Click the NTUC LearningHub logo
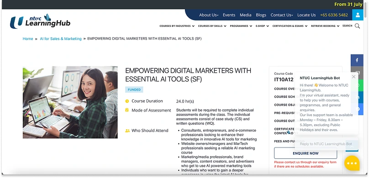369x178 pixels. tap(40, 21)
